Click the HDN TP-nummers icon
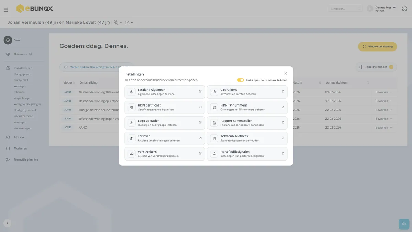This screenshot has width=412, height=232. pyautogui.click(x=214, y=107)
